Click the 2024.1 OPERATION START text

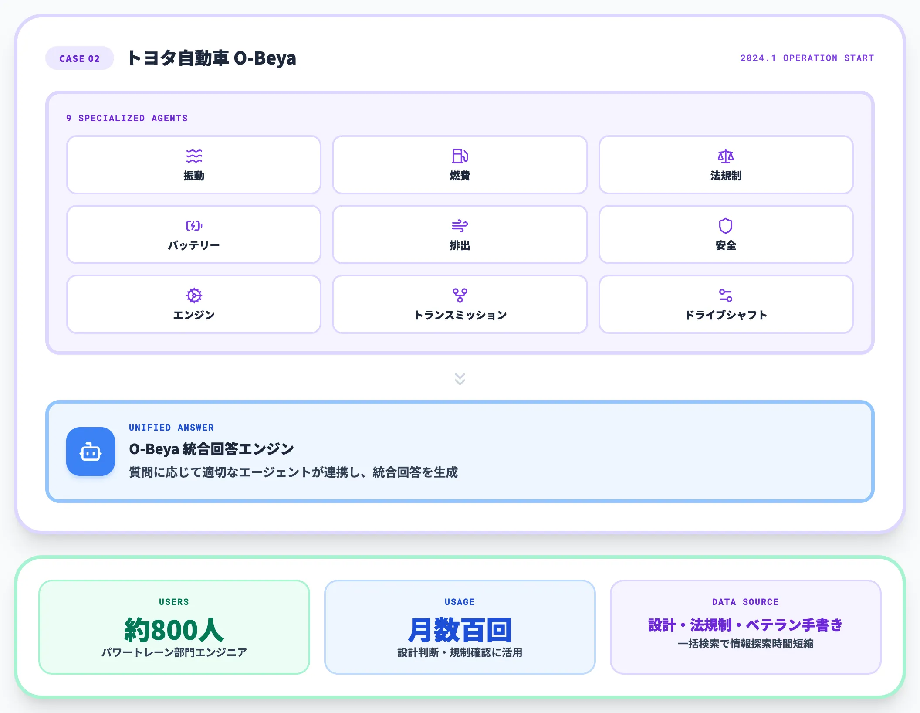[807, 58]
